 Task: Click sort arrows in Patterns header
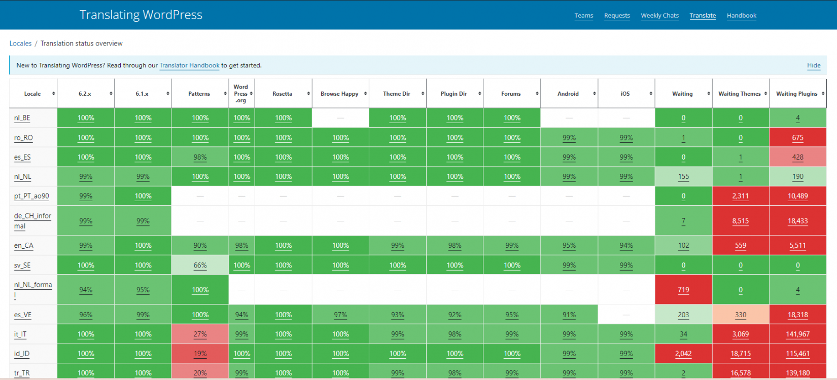coord(225,94)
